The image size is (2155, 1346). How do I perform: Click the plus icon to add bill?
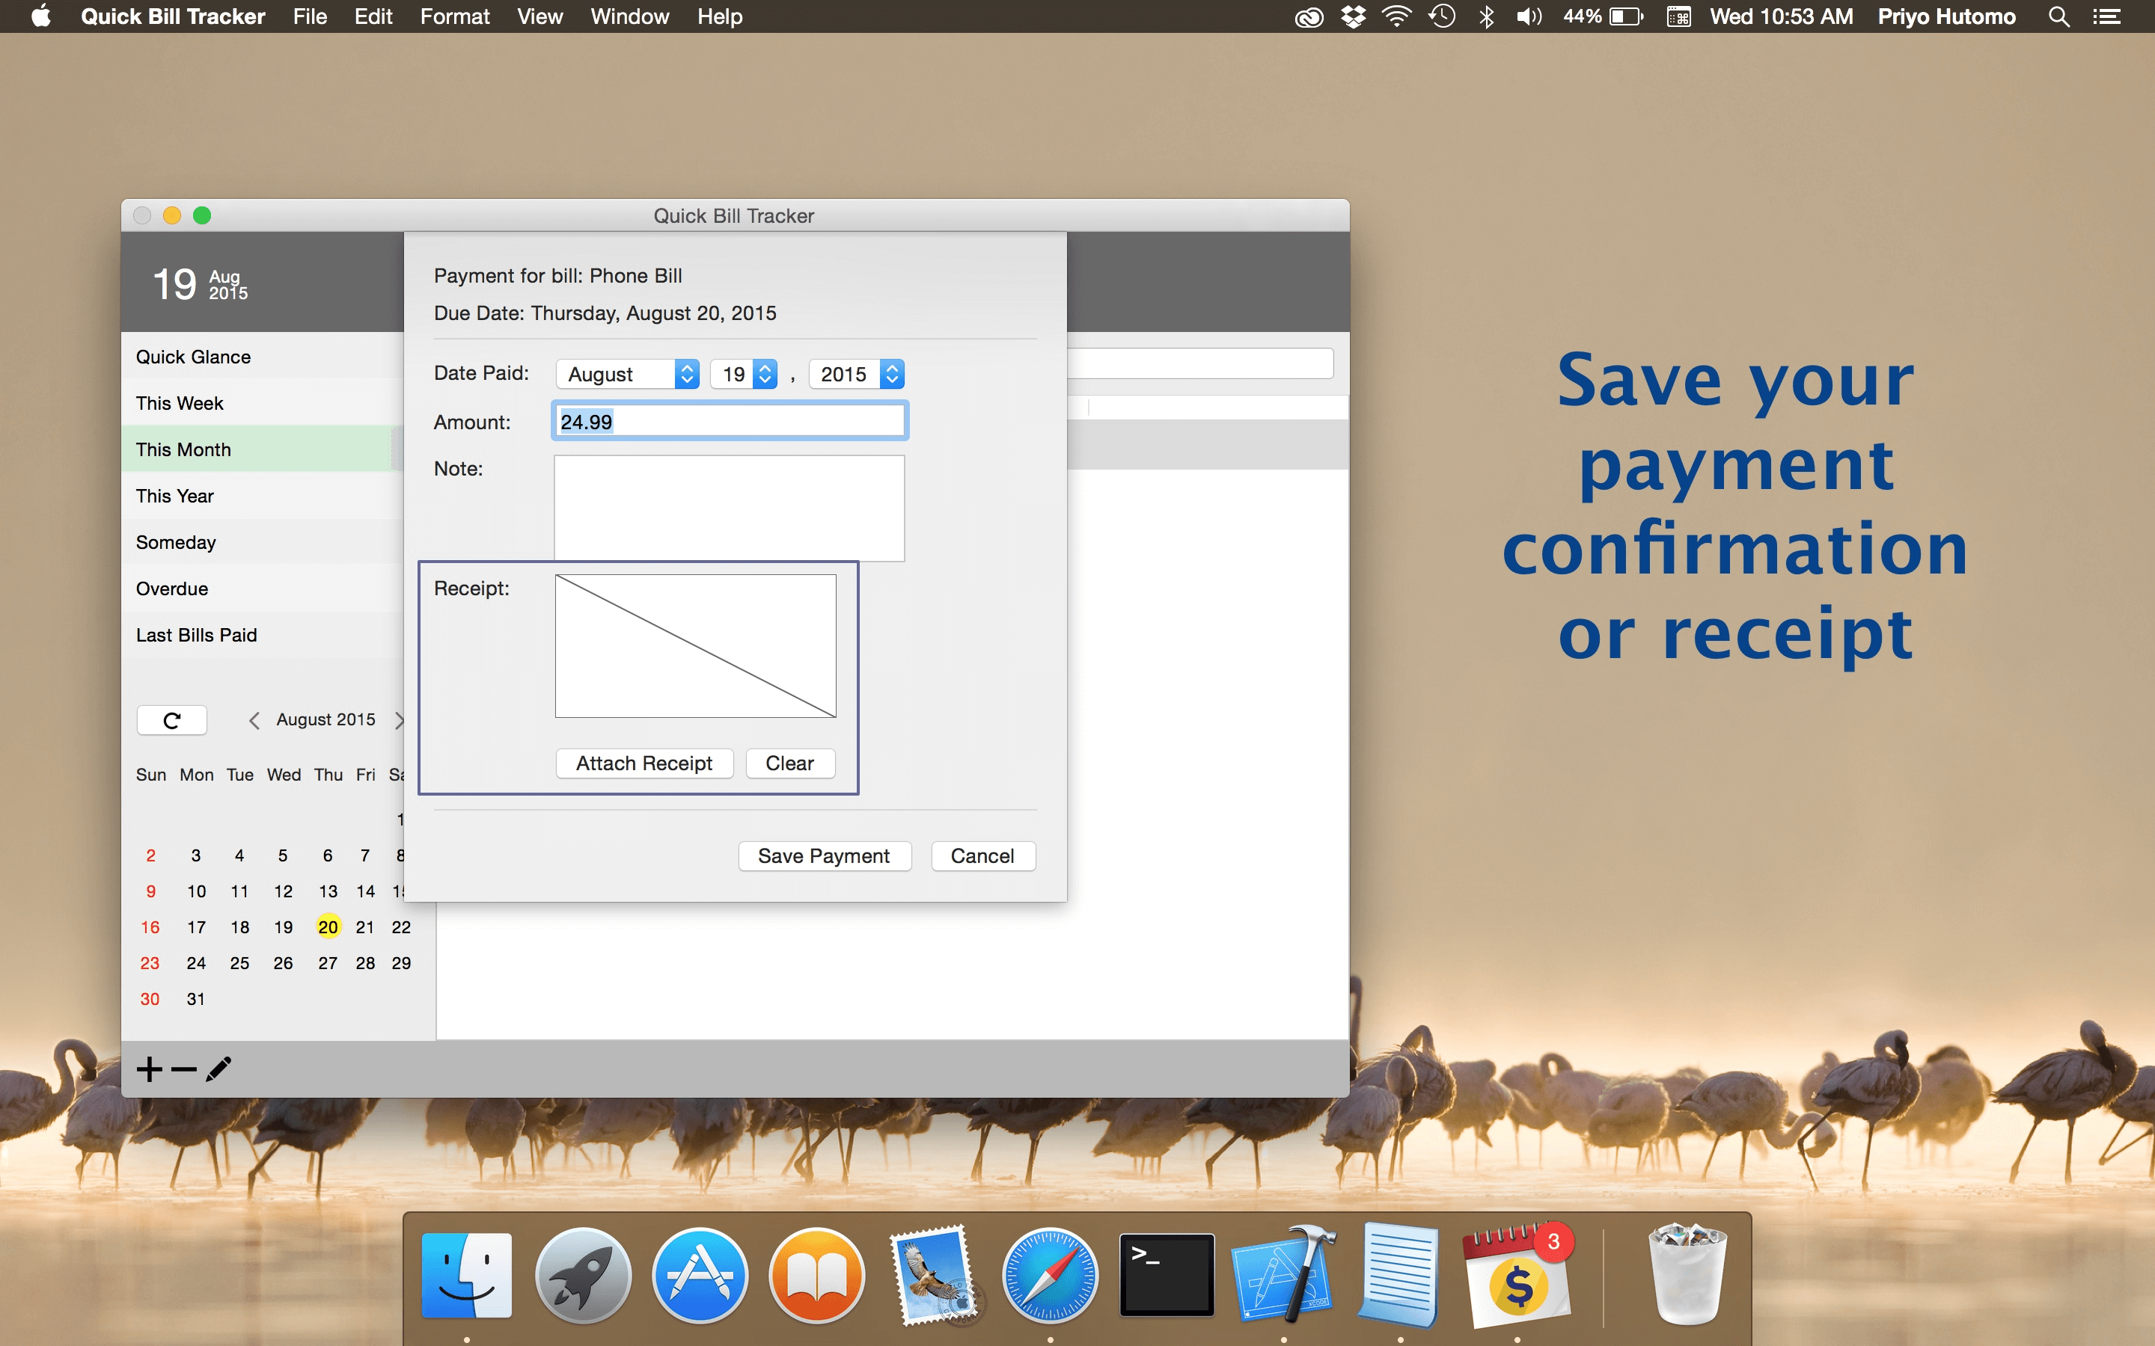tap(150, 1069)
